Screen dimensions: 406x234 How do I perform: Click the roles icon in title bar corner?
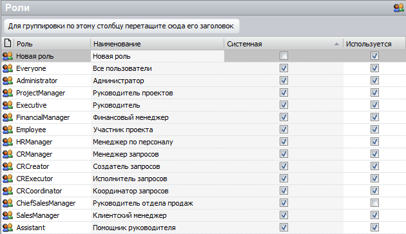(x=398, y=8)
